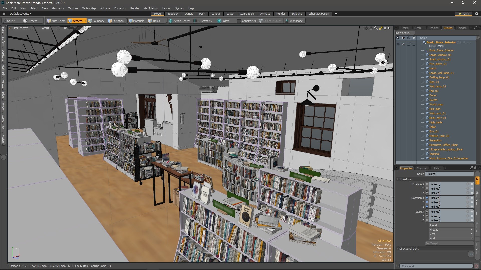Screen dimensions: 481x270
Task: Open the Geometry menu
Action: (58, 8)
